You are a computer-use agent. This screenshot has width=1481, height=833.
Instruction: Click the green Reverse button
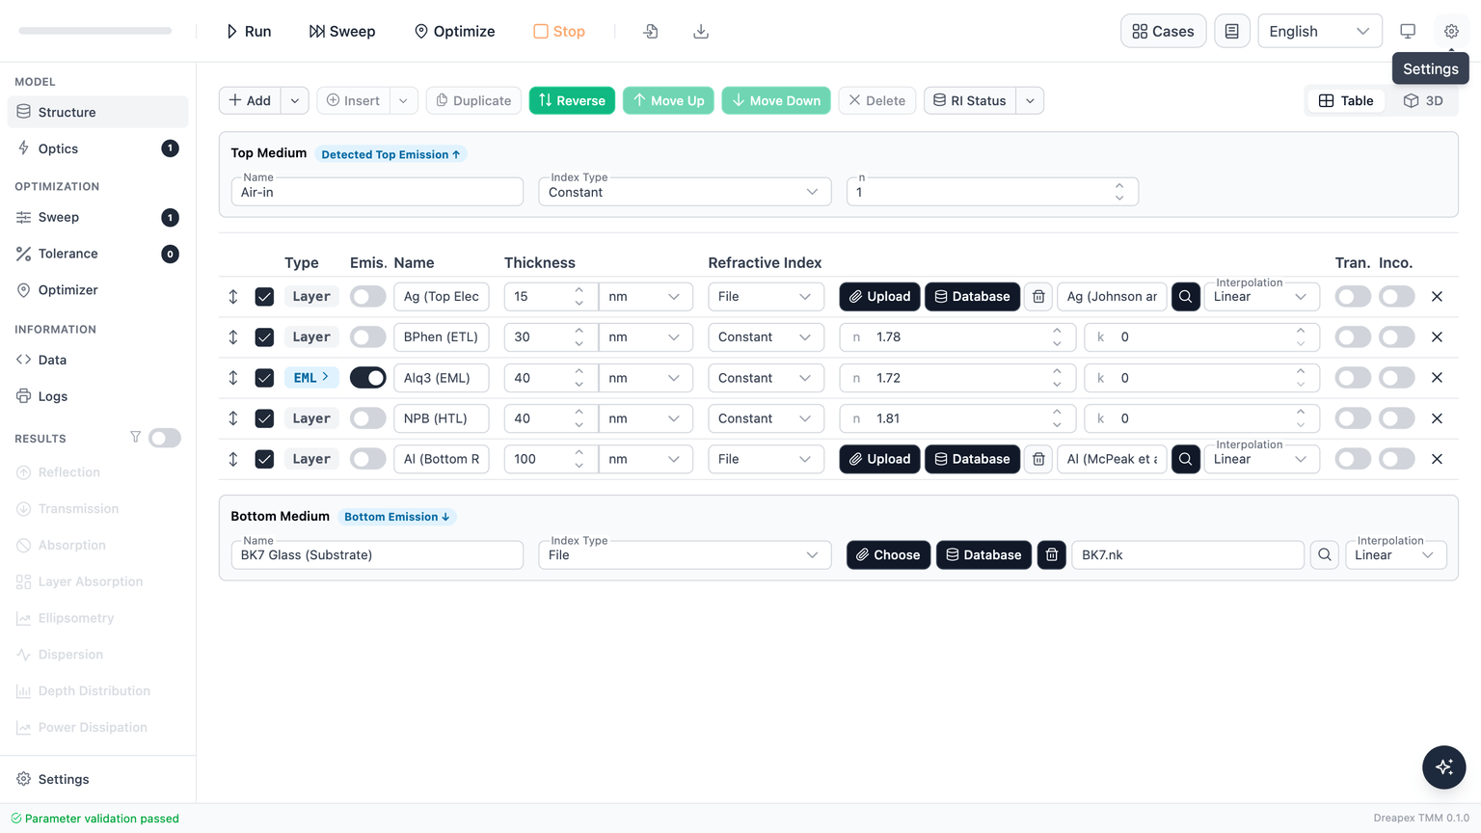point(572,100)
